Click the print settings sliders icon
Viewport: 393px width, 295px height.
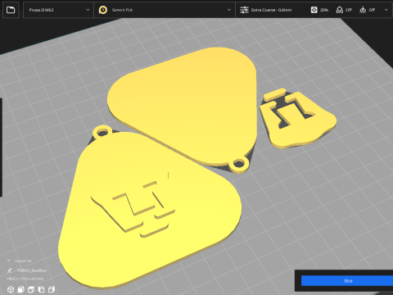[x=244, y=10]
